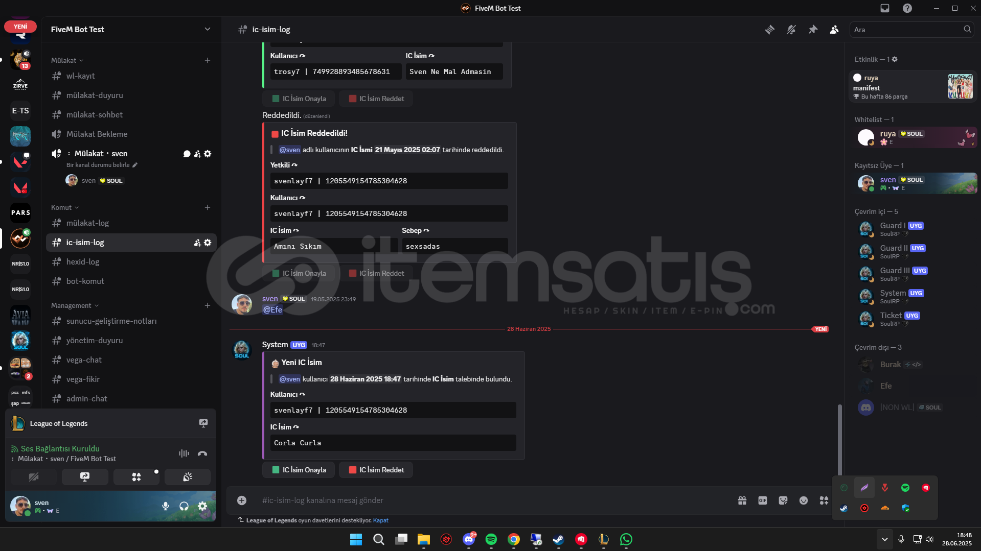Select Guard II member in list
981x551 pixels.
coord(915,252)
